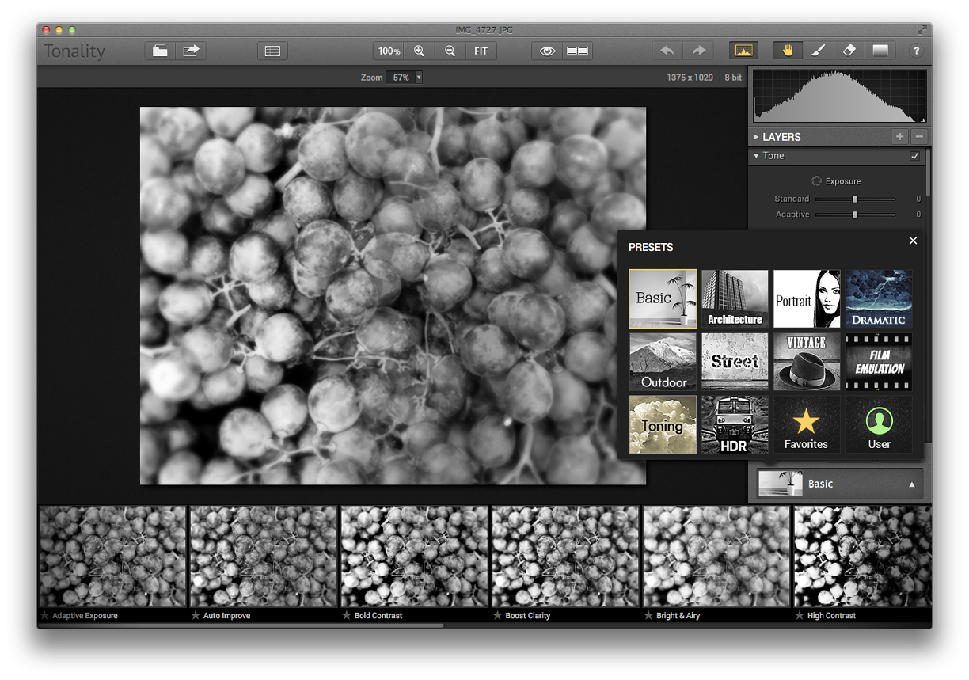Select the Street preset category
The image size is (969, 680).
[x=735, y=362]
